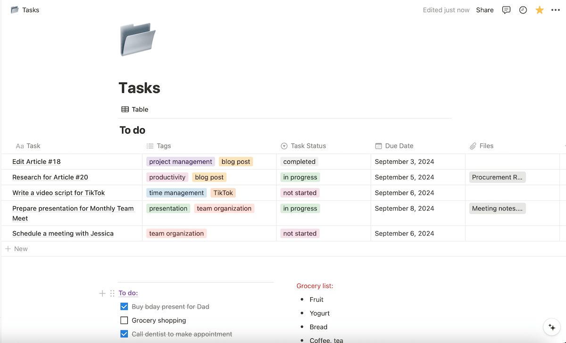Image resolution: width=566 pixels, height=343 pixels.
Task: Click the yellow favorites star
Action: pyautogui.click(x=539, y=9)
